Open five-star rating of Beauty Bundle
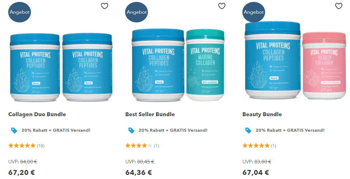350x179 pixels. pos(259,146)
